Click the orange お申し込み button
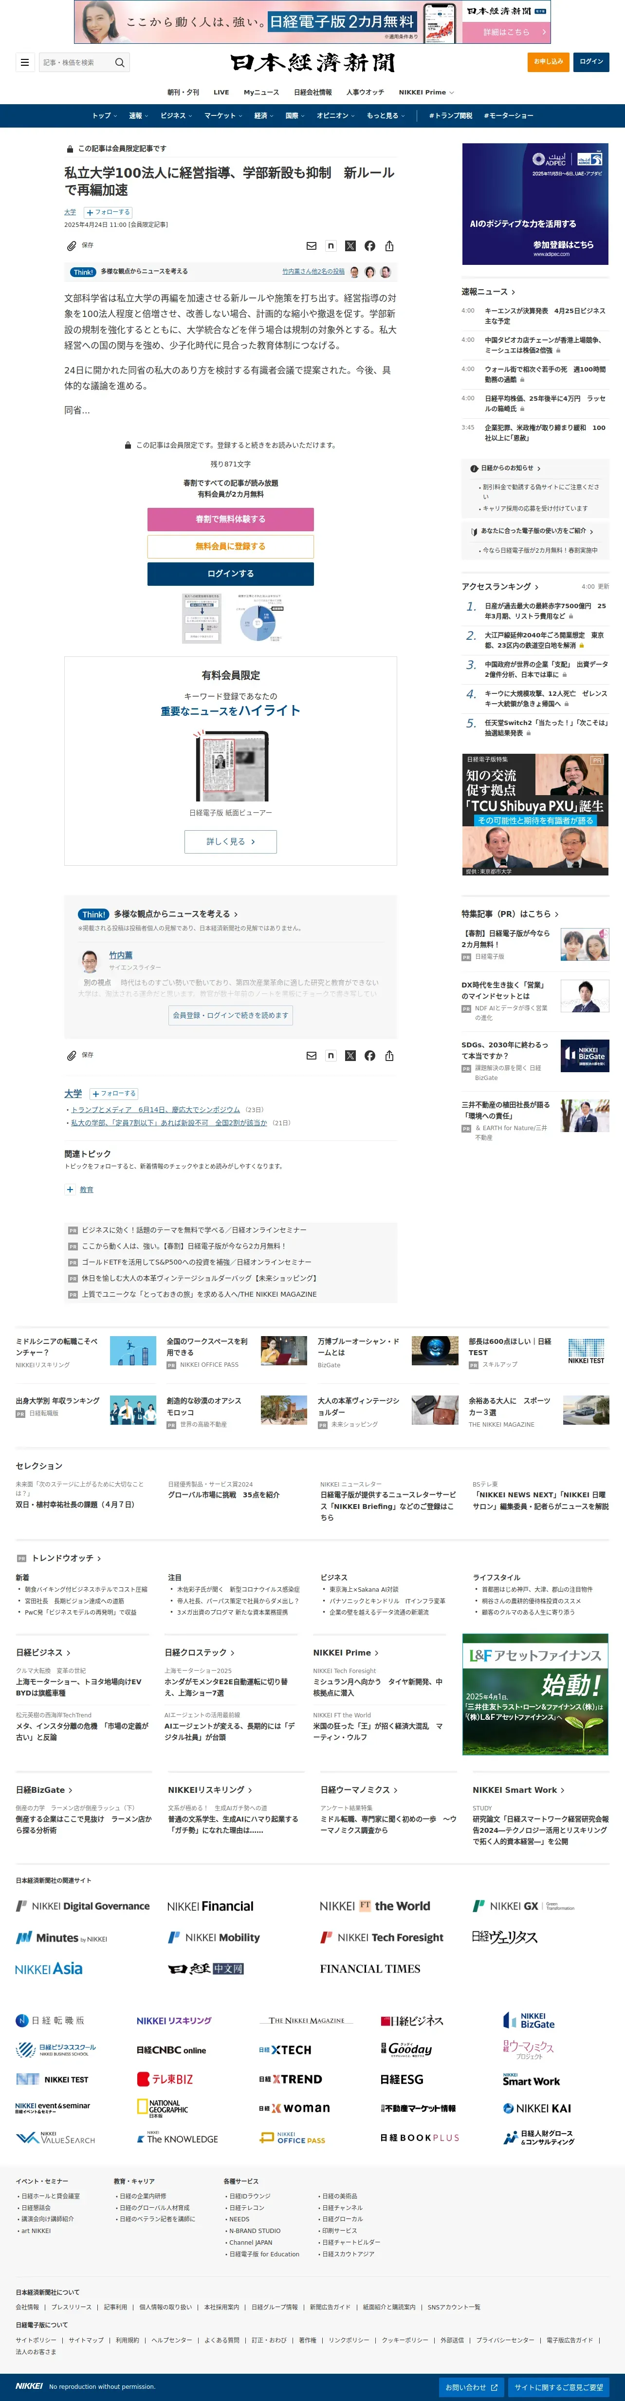Image resolution: width=625 pixels, height=2401 pixels. 548,61
